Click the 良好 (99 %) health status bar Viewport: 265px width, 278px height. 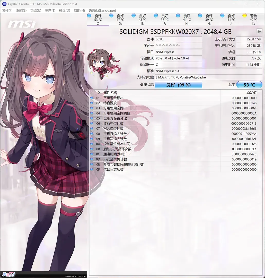coord(178,85)
